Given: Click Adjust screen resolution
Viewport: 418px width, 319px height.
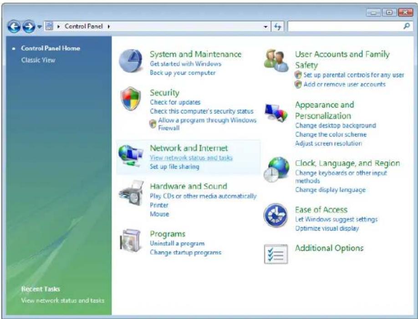Looking at the screenshot, I should pos(328,143).
